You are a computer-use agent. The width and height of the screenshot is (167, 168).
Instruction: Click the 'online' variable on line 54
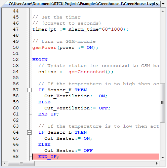pos(47,72)
